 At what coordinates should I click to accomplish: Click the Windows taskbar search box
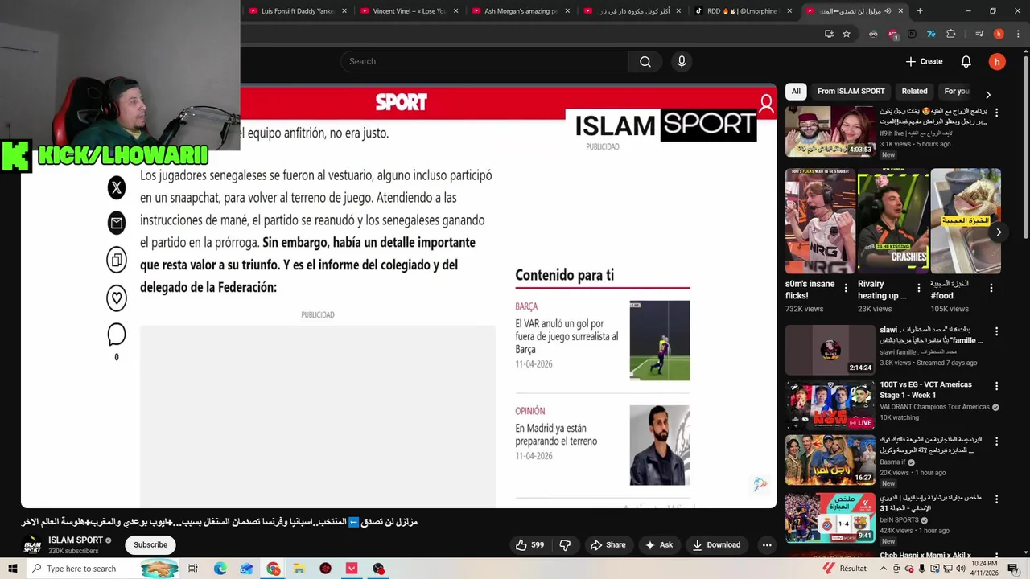(x=105, y=569)
